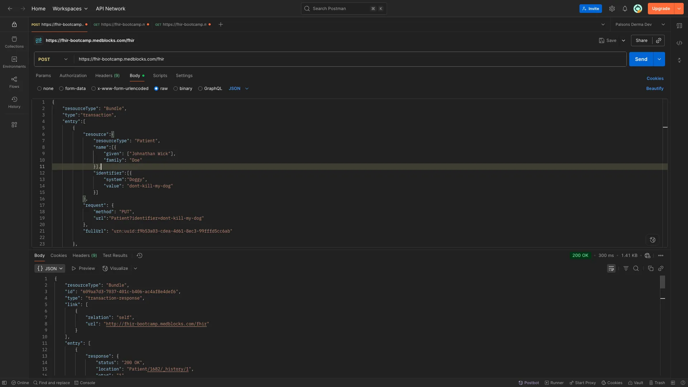Switch to the Authorization tab
Image resolution: width=688 pixels, height=387 pixels.
coord(72,76)
